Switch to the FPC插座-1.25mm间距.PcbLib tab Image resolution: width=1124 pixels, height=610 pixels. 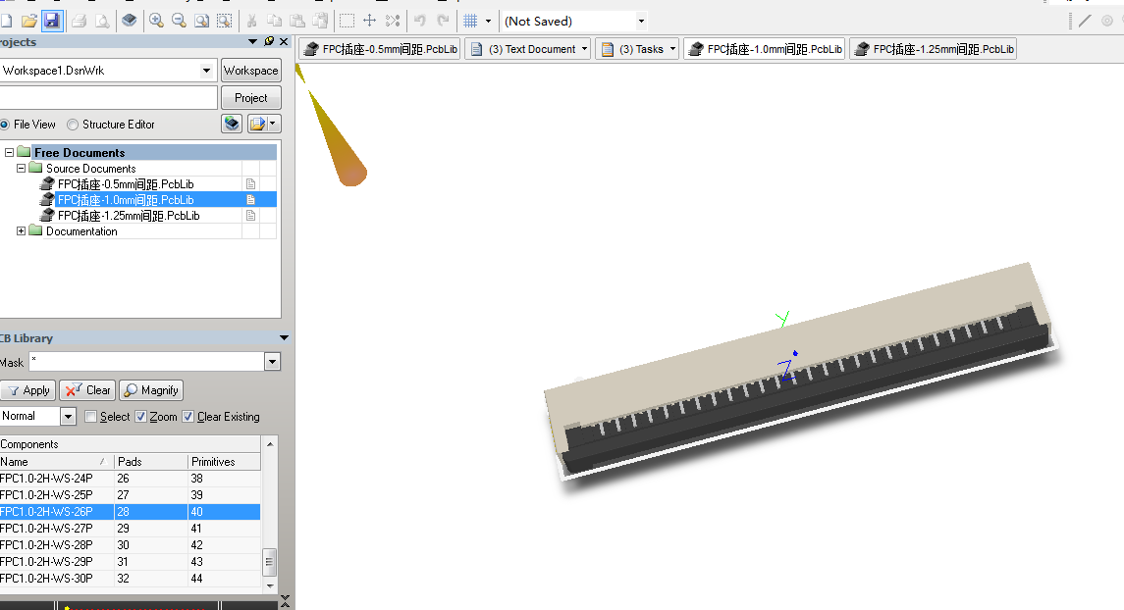click(934, 49)
